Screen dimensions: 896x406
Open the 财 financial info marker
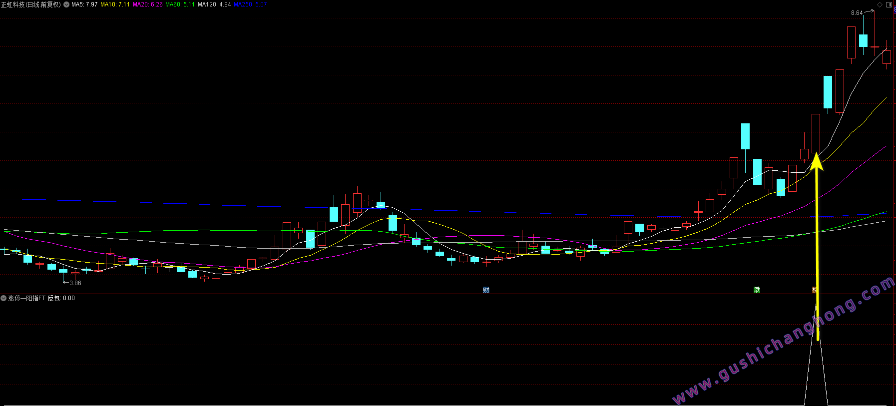click(x=486, y=290)
